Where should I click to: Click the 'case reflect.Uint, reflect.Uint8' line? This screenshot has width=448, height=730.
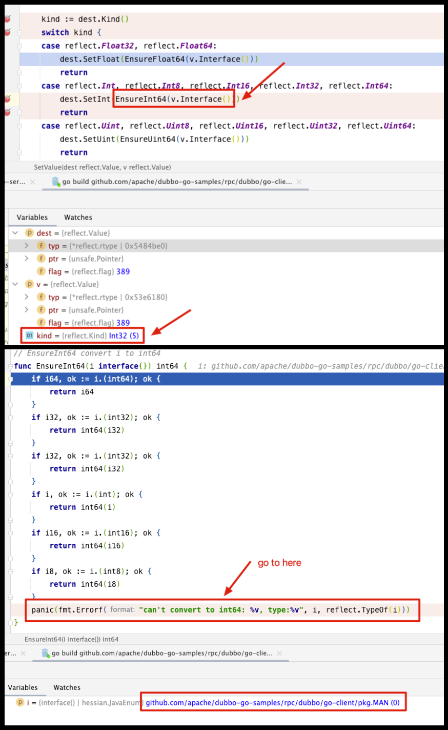229,126
